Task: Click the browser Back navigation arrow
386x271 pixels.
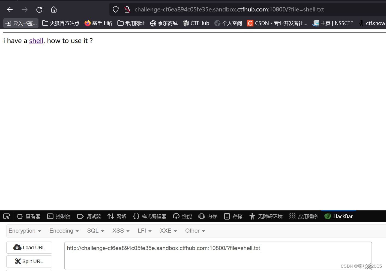Action: click(x=10, y=10)
